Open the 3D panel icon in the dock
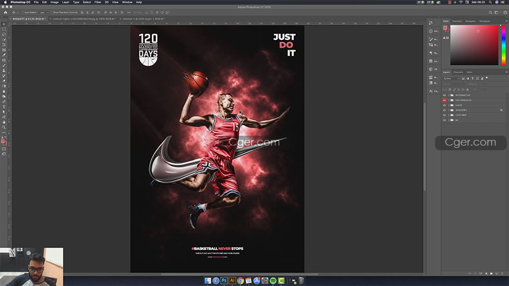This screenshot has width=509, height=286. 431,69
